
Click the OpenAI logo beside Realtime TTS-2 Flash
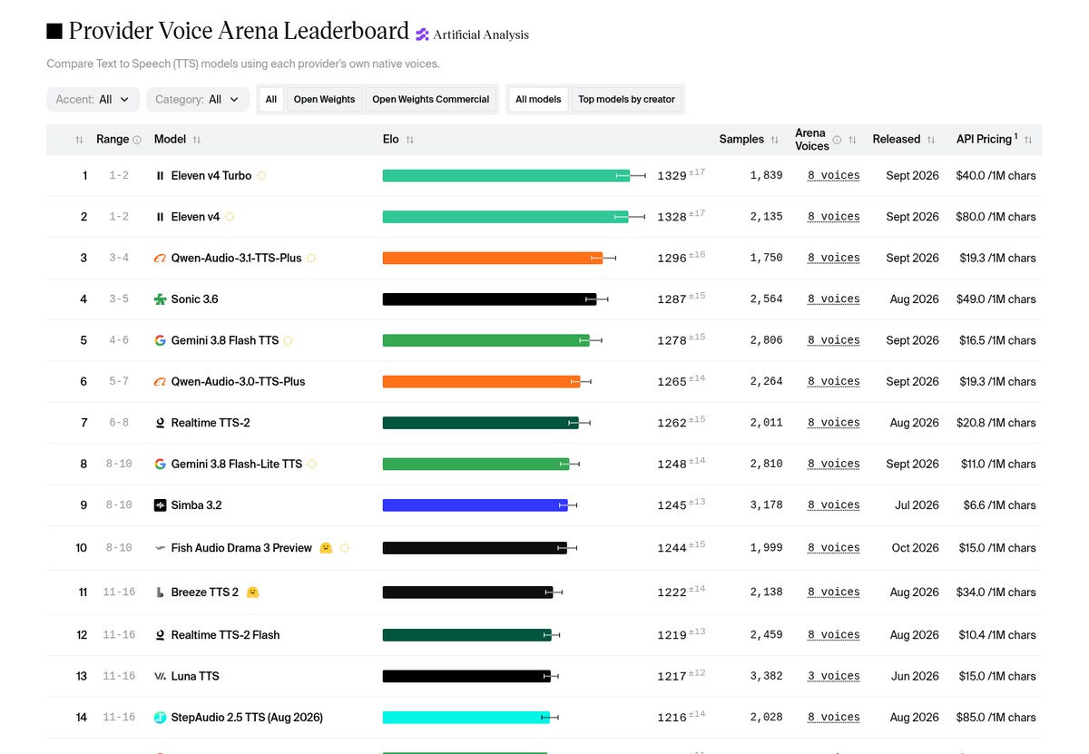tap(161, 635)
